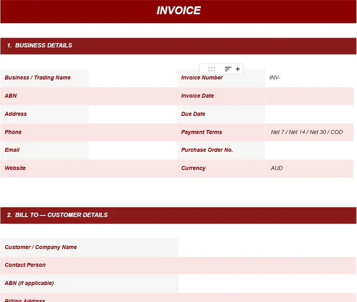Click the '2. BILL TO — CUSTOMER DETAILS' header
Screen dimensions: 357x302
click(x=178, y=215)
